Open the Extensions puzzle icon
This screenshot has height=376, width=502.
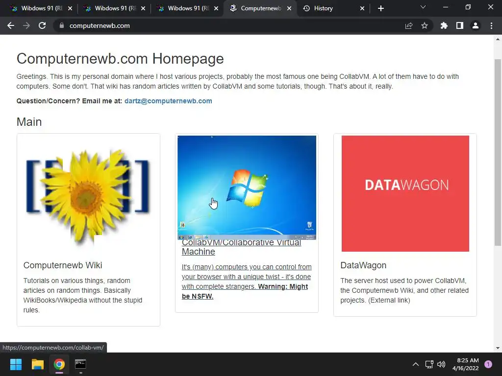coord(444,25)
